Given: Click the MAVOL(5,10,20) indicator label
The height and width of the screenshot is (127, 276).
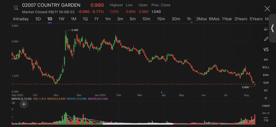Looking at the screenshot, I should pos(21,99).
